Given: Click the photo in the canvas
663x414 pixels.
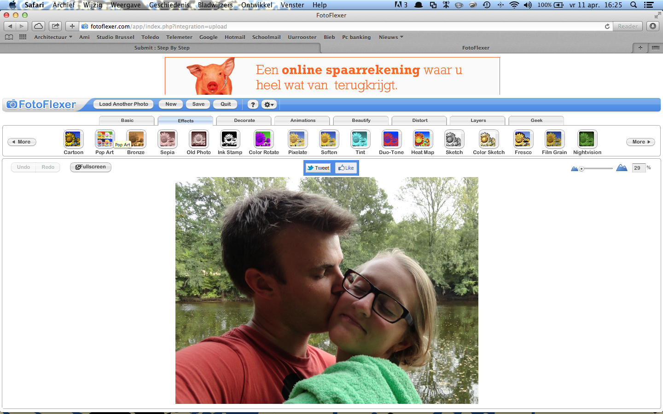Looking at the screenshot, I should (x=327, y=290).
